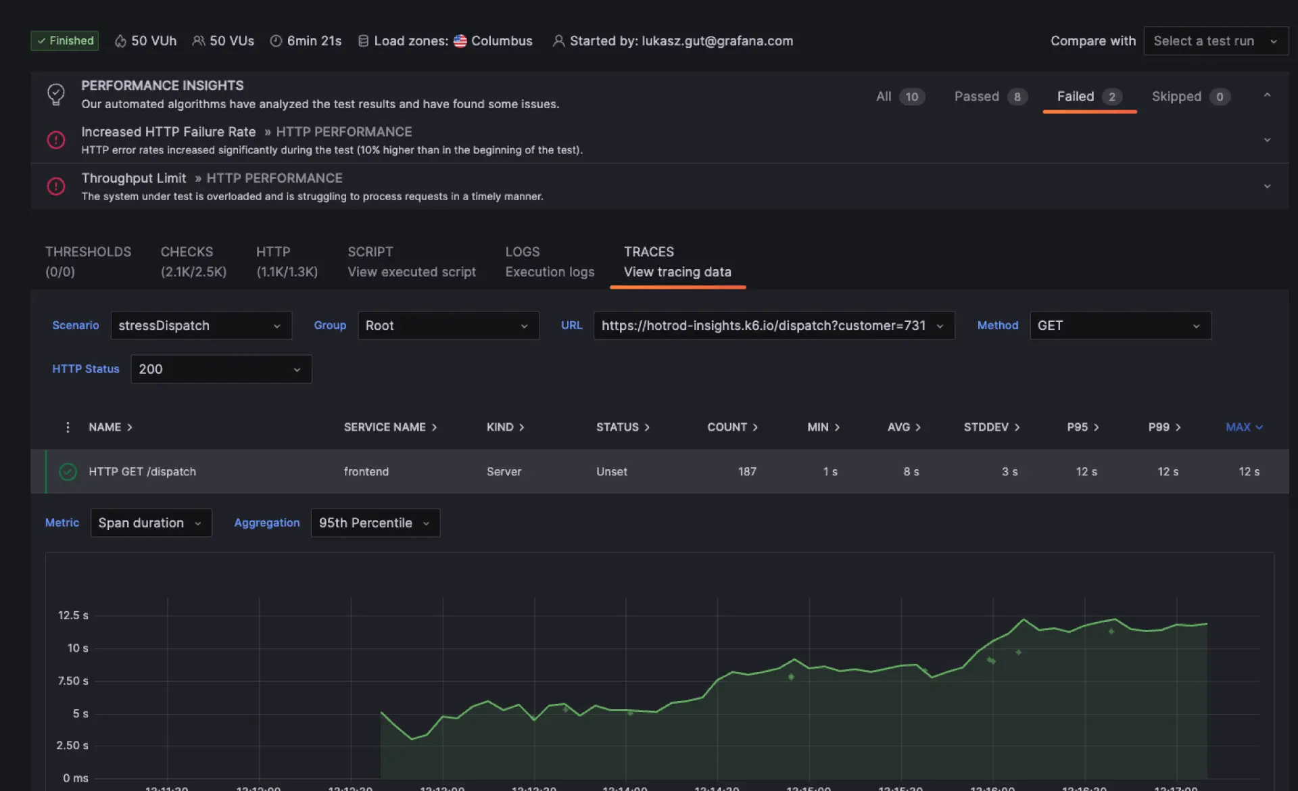Click the Performance Insights lightbulb icon
This screenshot has width=1298, height=791.
coord(56,94)
